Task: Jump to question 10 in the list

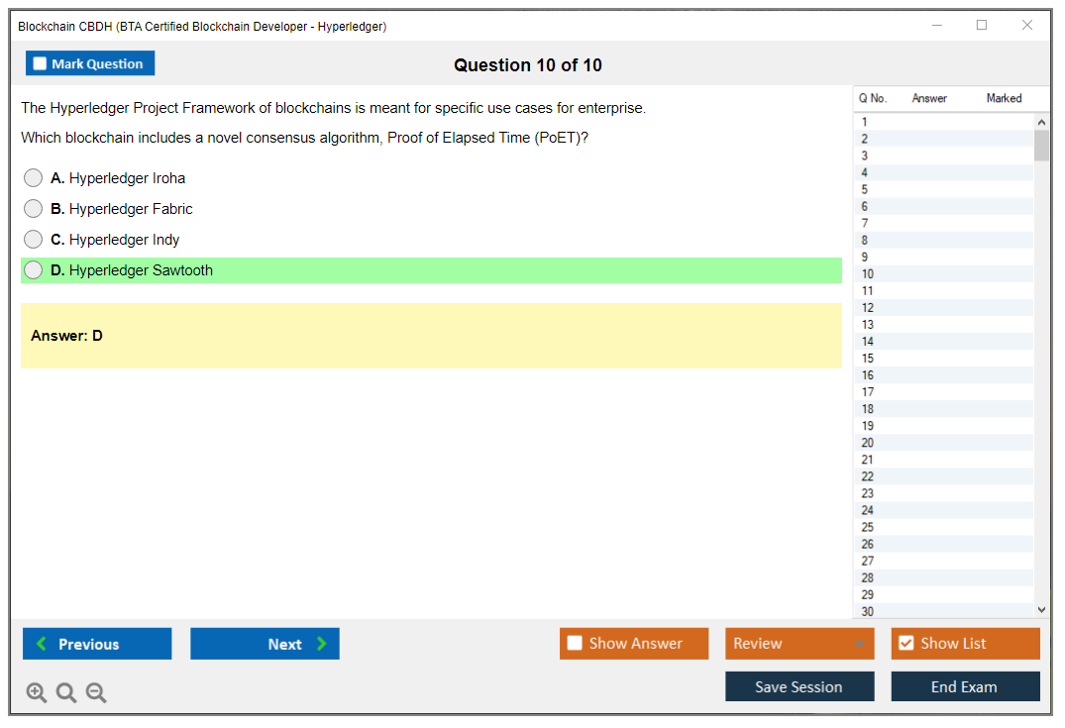Action: point(868,274)
